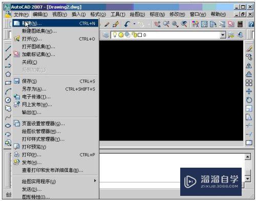Image resolution: width=256 pixels, height=201 pixels.
Task: Select the Mirror modify tool
Action: click(249, 66)
